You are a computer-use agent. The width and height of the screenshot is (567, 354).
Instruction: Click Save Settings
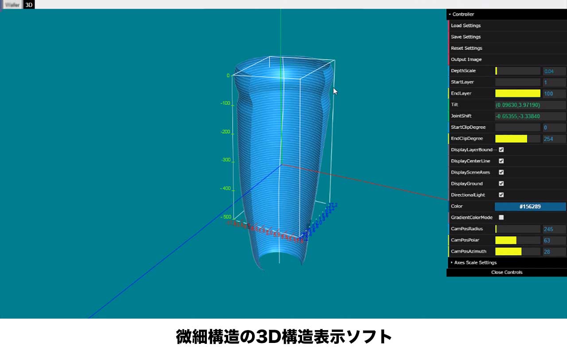click(x=466, y=37)
